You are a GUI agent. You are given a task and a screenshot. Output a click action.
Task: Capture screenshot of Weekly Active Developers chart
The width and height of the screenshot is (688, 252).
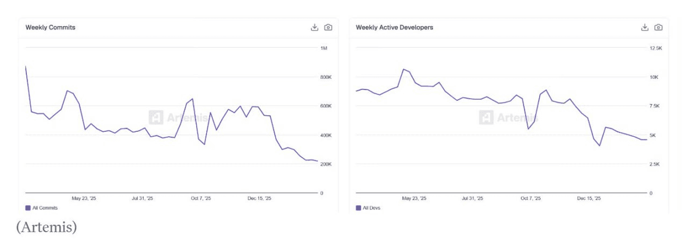pos(658,27)
